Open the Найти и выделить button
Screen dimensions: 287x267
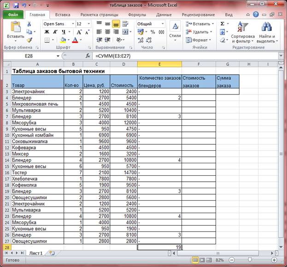tap(267, 32)
